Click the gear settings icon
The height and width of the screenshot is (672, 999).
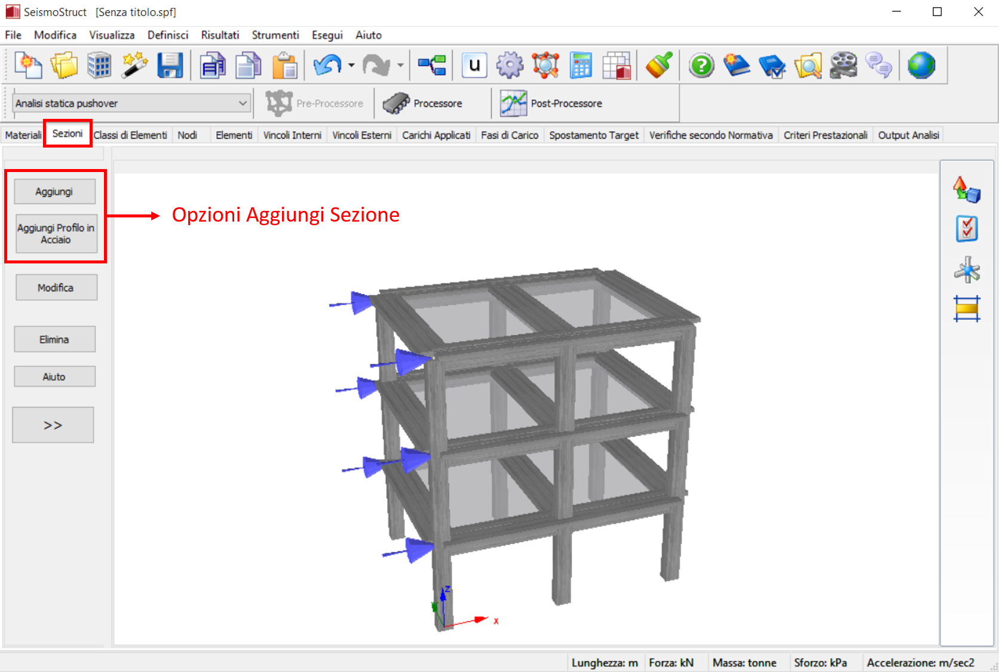(510, 66)
